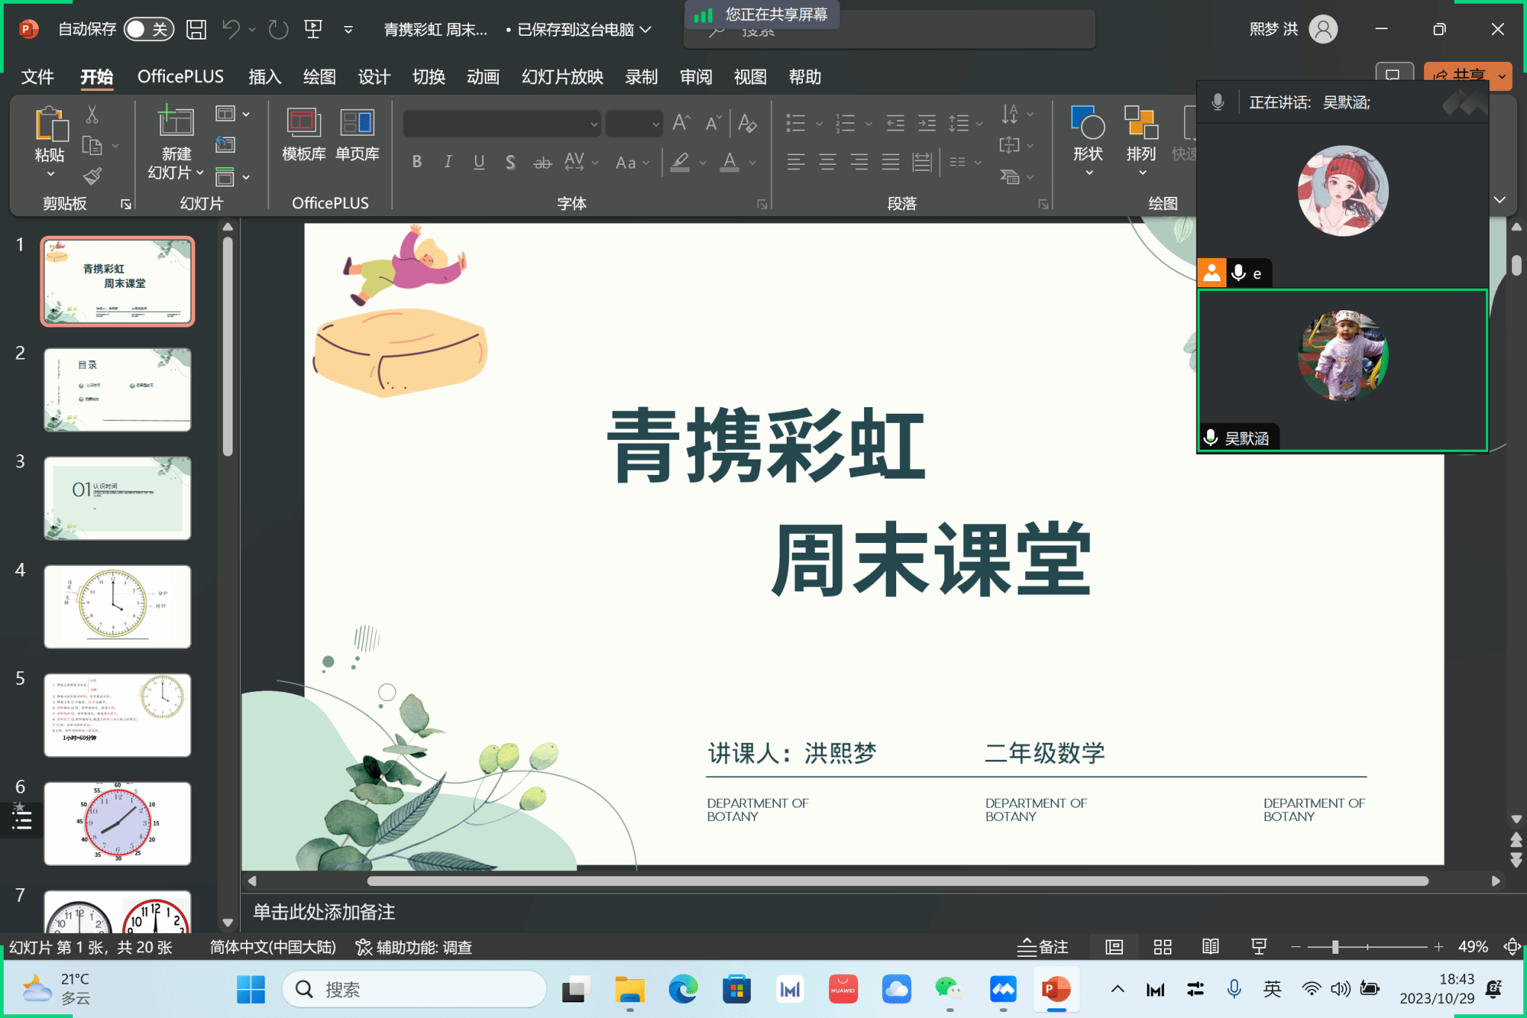Screen dimensions: 1527x1018
Task: Toggle the Notes (备注) pane button
Action: pos(1043,947)
